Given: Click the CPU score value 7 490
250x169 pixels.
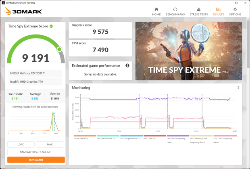Looking at the screenshot, I should pyautogui.click(x=100, y=50).
